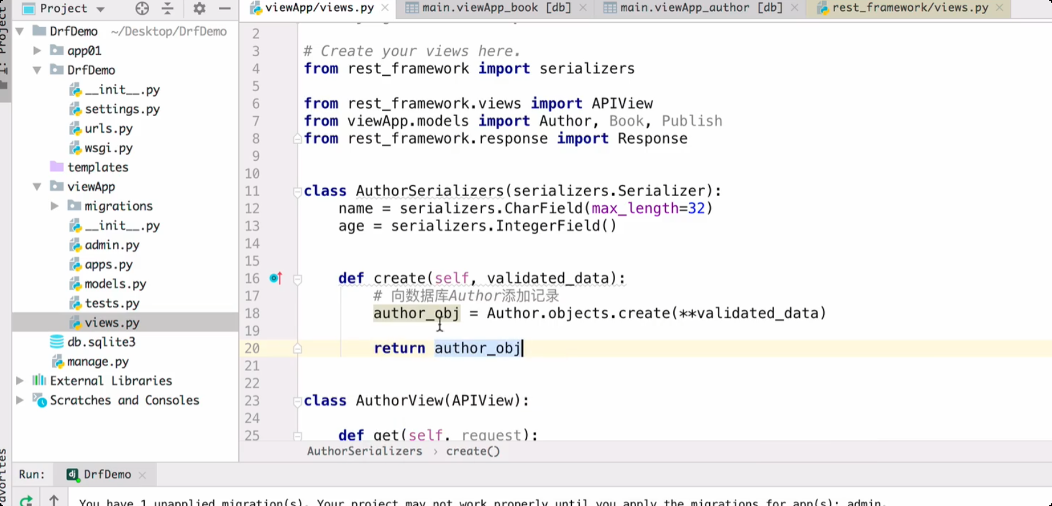This screenshot has width=1052, height=506.
Task: Open tests.py under viewApp
Action: click(x=112, y=303)
